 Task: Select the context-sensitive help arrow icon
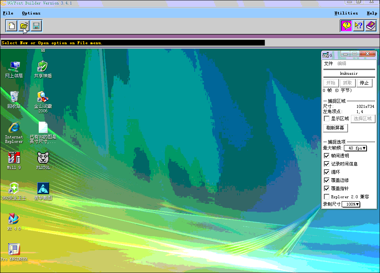(358, 25)
